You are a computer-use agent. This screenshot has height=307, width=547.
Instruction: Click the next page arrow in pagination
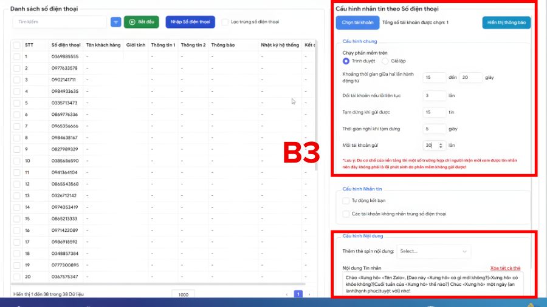point(309,294)
